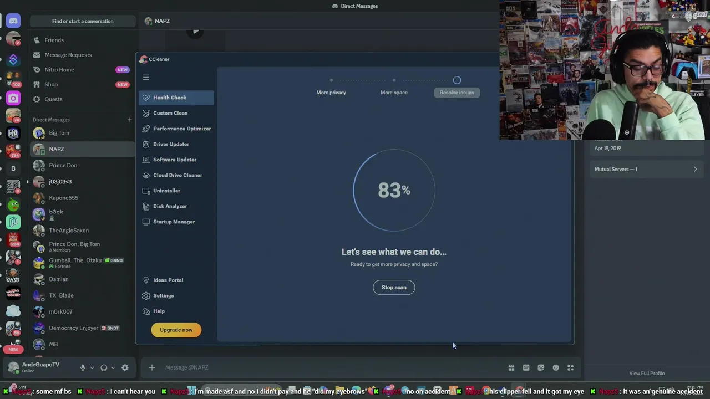710x399 pixels.
Task: Click the Stop scan button
Action: point(394,287)
